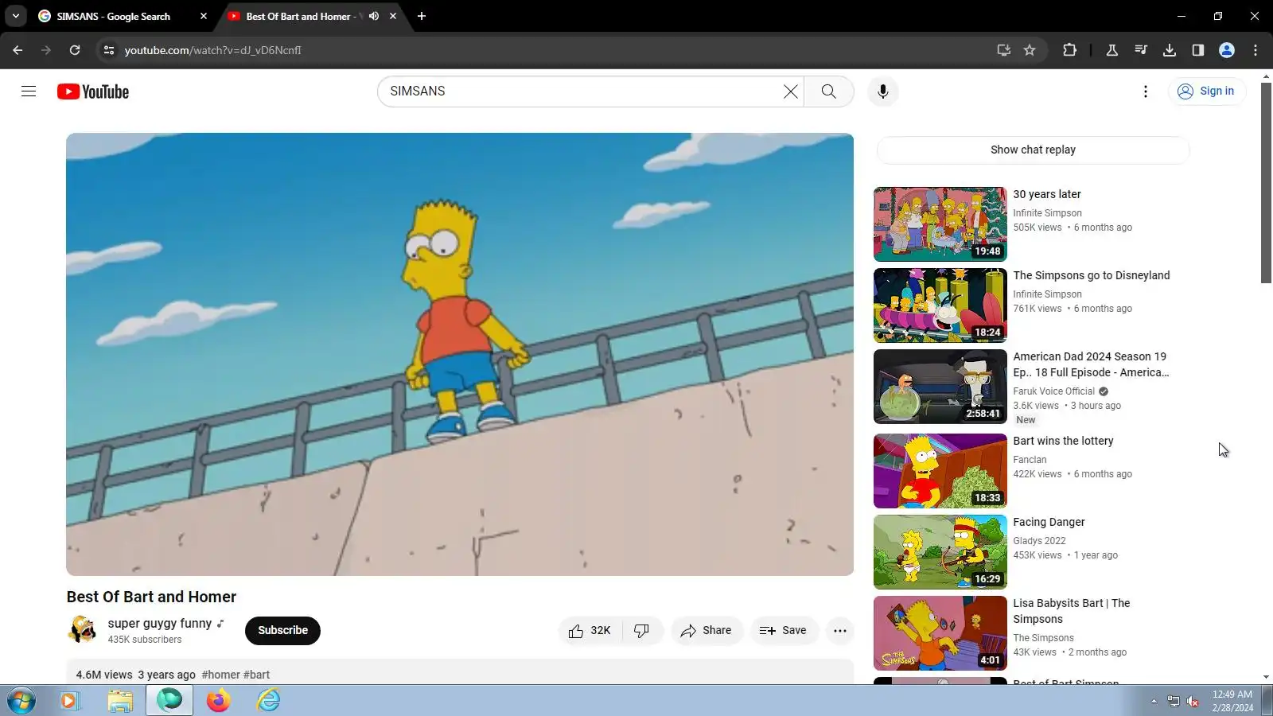Open Bart wins the lottery title link
Screen dimensions: 1273x716
(1063, 441)
